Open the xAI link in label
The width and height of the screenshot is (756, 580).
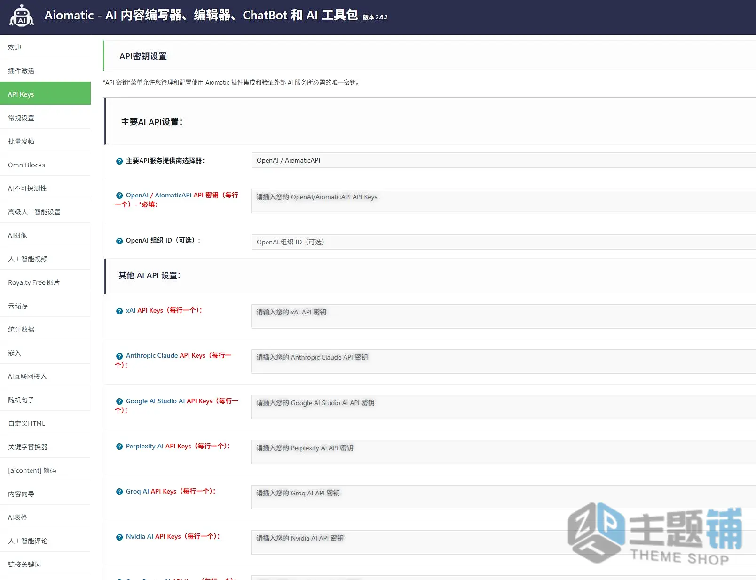click(131, 310)
